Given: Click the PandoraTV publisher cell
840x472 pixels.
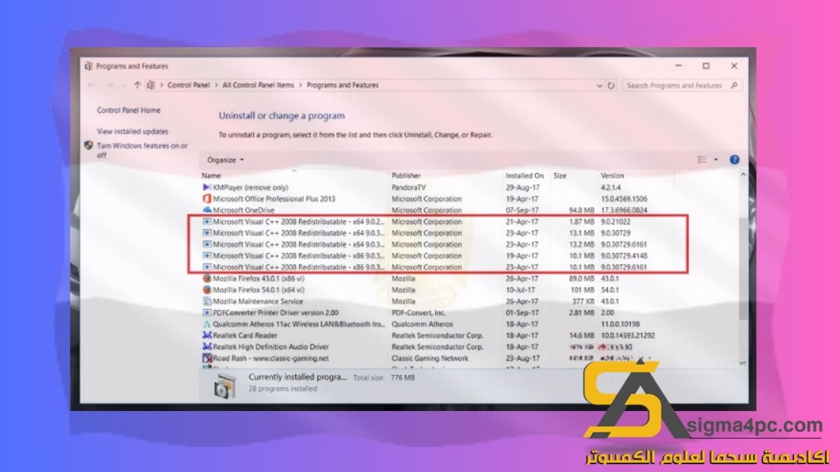Looking at the screenshot, I should [408, 187].
